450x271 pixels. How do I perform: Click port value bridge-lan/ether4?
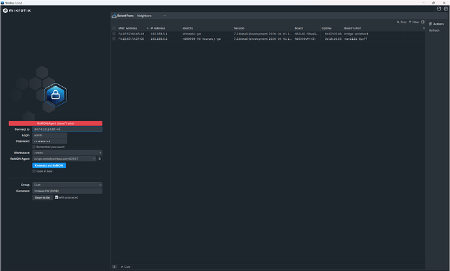point(356,33)
